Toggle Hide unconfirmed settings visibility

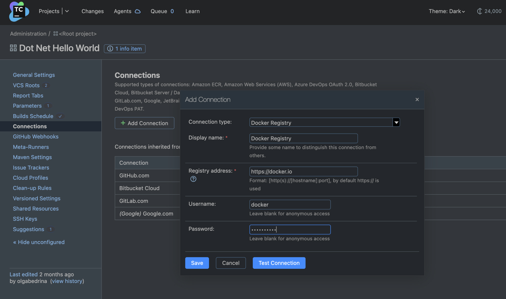point(38,242)
